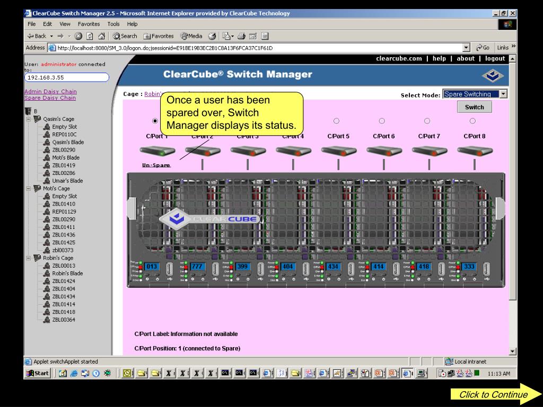This screenshot has width=543, height=407.
Task: Open the Tools menu
Action: click(113, 24)
